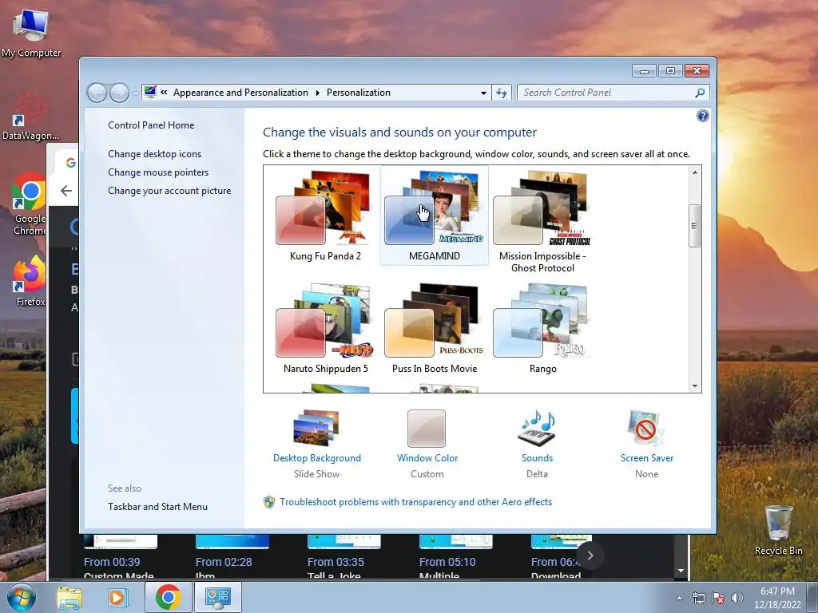Open Change your account picture

pyautogui.click(x=169, y=191)
